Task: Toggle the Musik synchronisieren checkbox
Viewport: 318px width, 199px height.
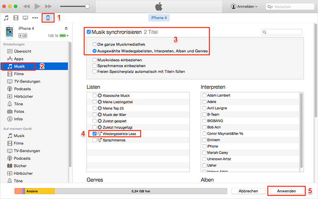Action: coord(89,32)
